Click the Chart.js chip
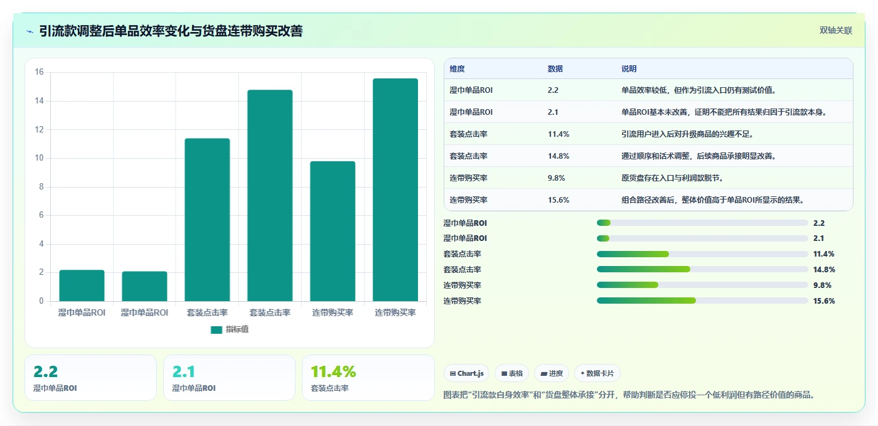The height and width of the screenshot is (426, 878). click(467, 373)
